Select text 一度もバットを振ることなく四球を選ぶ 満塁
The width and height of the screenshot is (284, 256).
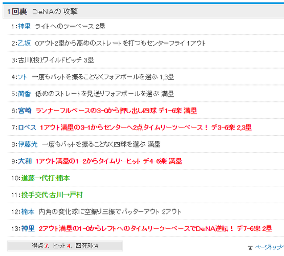(x=101, y=144)
